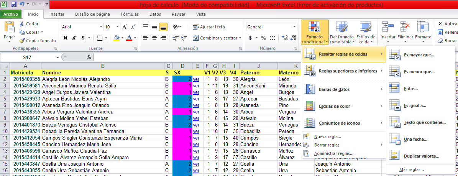This screenshot has height=176, width=458.
Task: Apply red font color A
Action: pos(129,38)
